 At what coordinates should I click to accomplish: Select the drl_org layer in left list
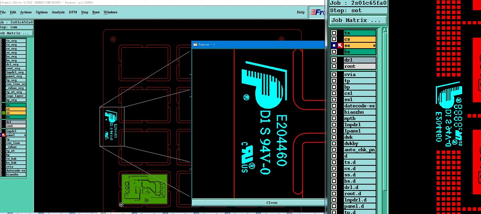(16, 64)
